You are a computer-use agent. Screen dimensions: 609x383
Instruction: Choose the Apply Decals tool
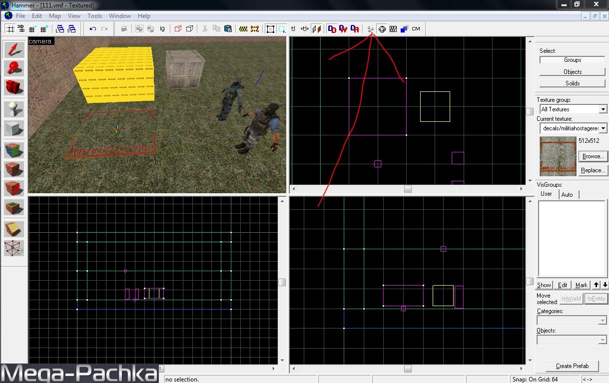14,188
